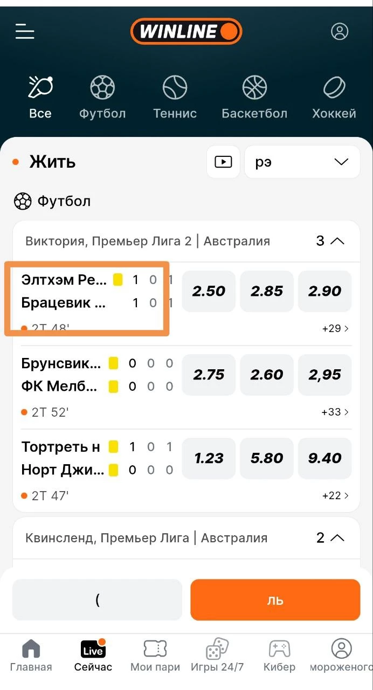This screenshot has height=690, width=373.
Task: Select the Теннис sport icon
Action: (x=175, y=97)
